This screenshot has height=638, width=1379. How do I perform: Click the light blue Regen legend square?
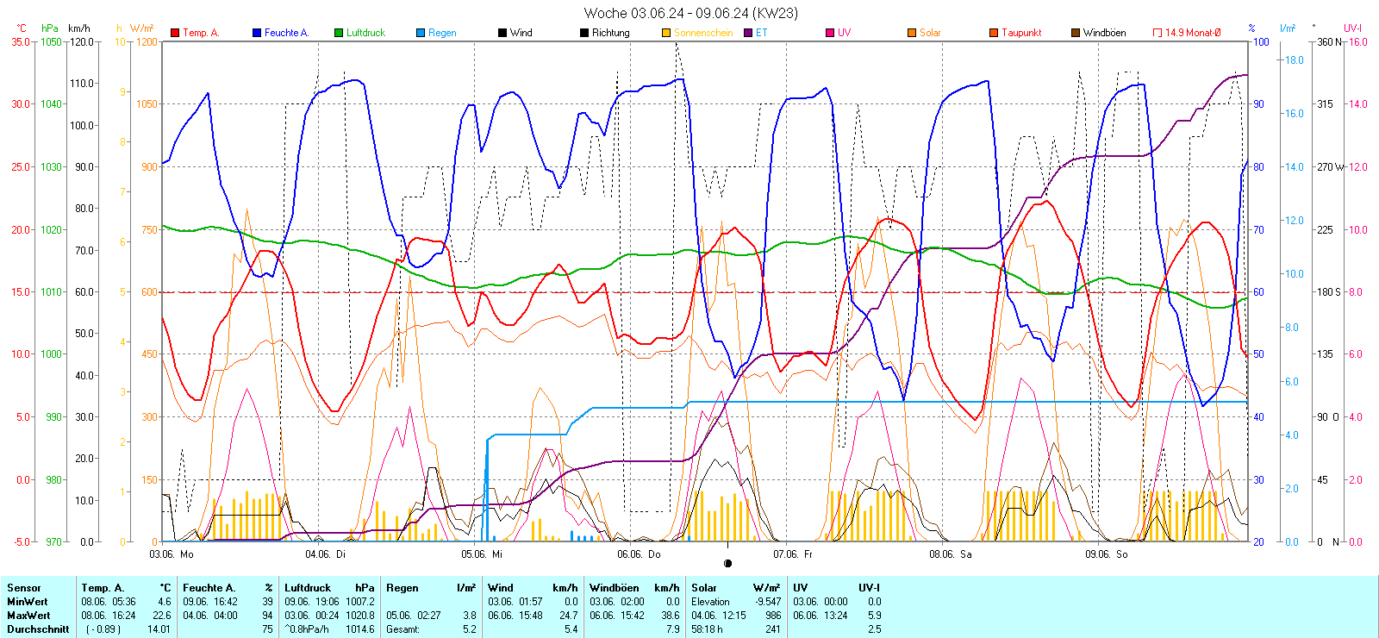click(421, 33)
